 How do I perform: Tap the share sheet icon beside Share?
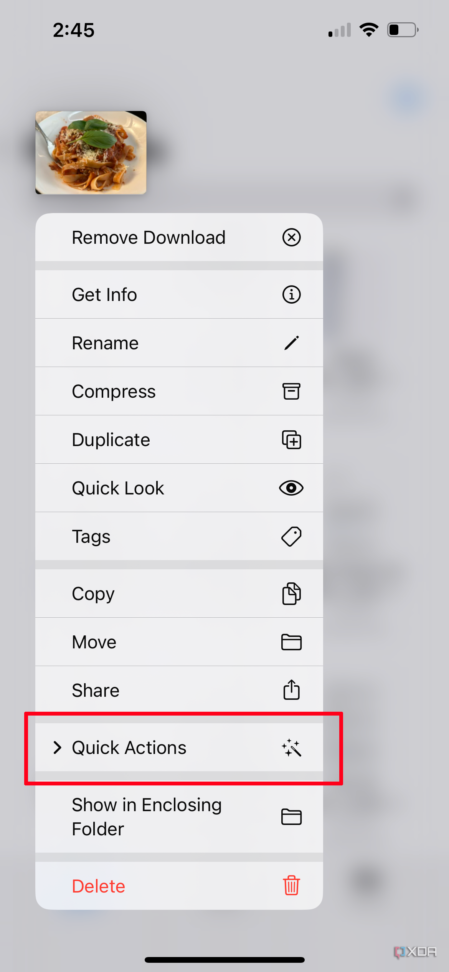[291, 690]
